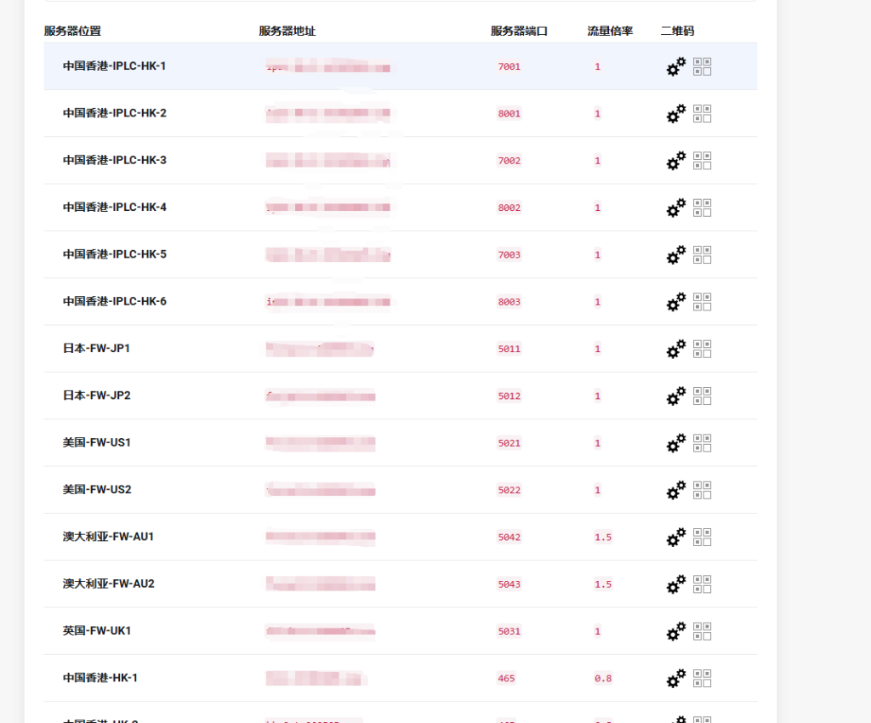Display QR code for 中国香港-IPLC-HK-6
871x723 pixels.
pyautogui.click(x=703, y=302)
